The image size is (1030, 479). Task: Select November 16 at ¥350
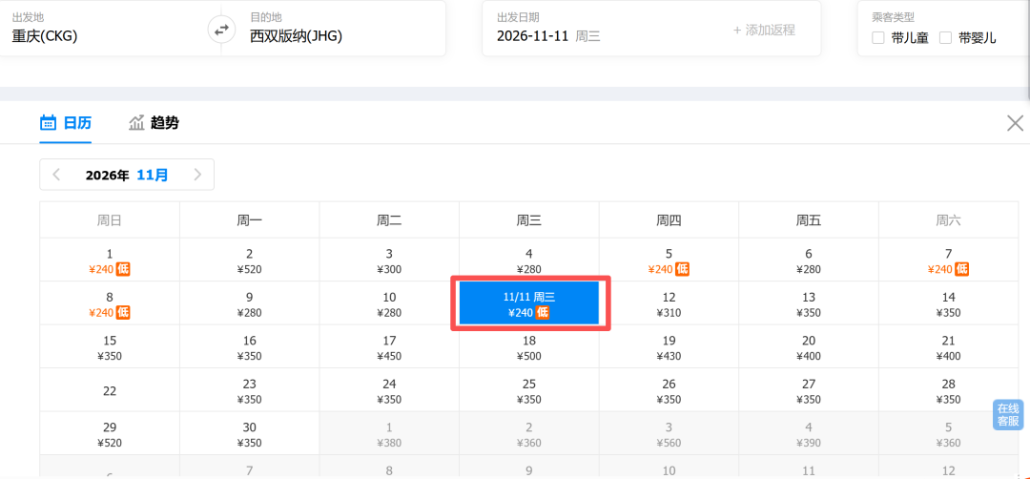tap(250, 347)
